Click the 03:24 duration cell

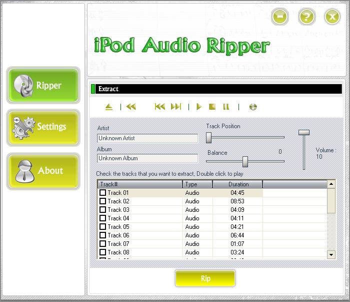point(237,252)
